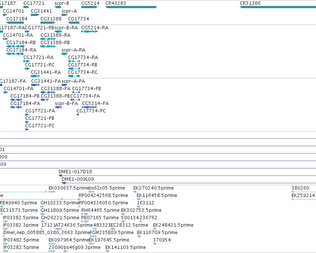Select protein CG31388-PA label

tap(56, 89)
